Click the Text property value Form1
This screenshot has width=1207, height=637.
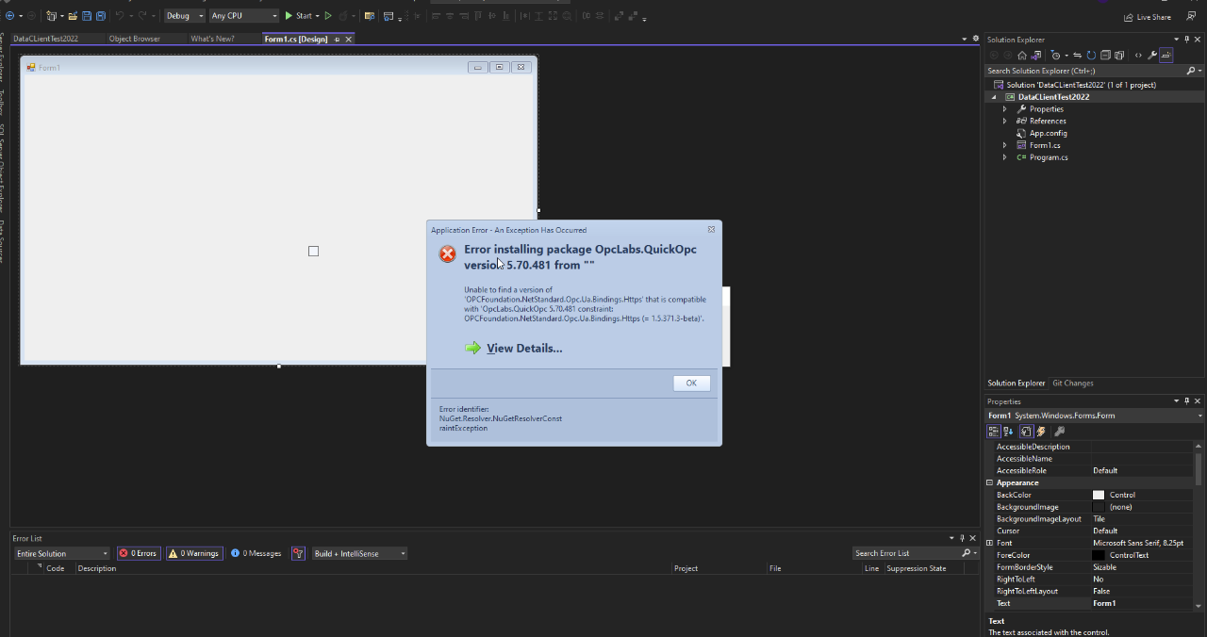point(1104,603)
